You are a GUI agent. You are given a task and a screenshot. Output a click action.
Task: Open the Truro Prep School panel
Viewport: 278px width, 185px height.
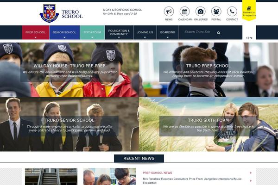tap(208, 70)
